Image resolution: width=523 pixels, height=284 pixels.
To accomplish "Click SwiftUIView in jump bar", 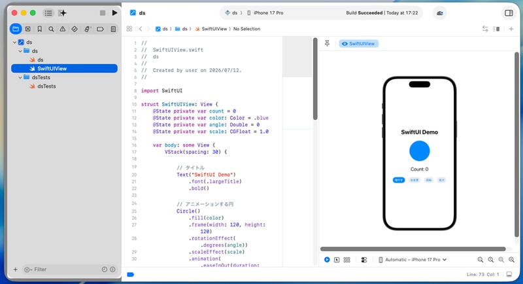I will [x=211, y=29].
